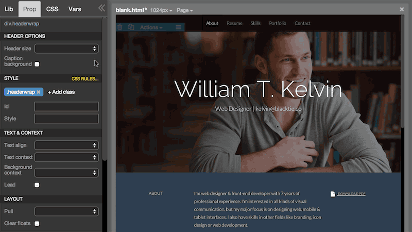Enable the Lead checkbox
This screenshot has height=232, width=412.
[x=37, y=185]
